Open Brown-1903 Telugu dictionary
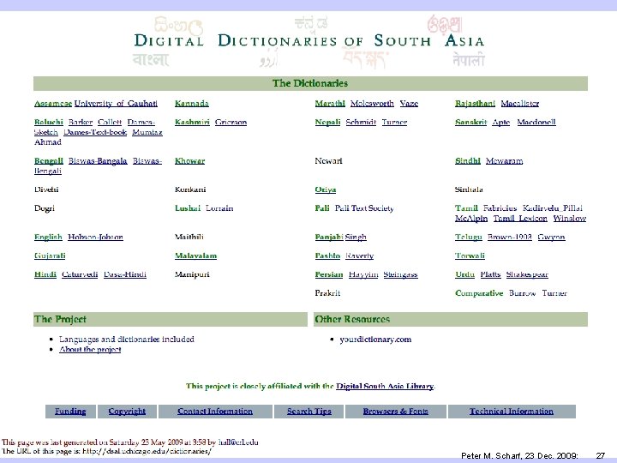Viewport: 617px width, 463px height. tap(510, 237)
